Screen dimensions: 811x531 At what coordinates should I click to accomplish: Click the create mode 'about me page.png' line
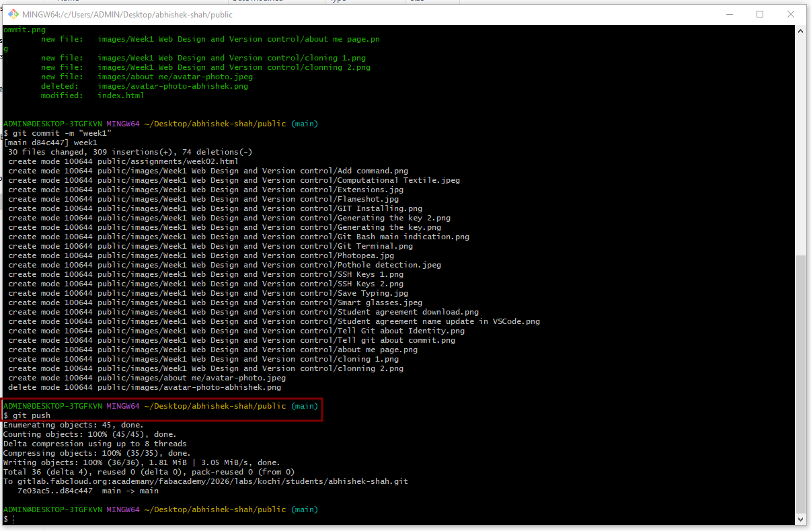(x=213, y=350)
